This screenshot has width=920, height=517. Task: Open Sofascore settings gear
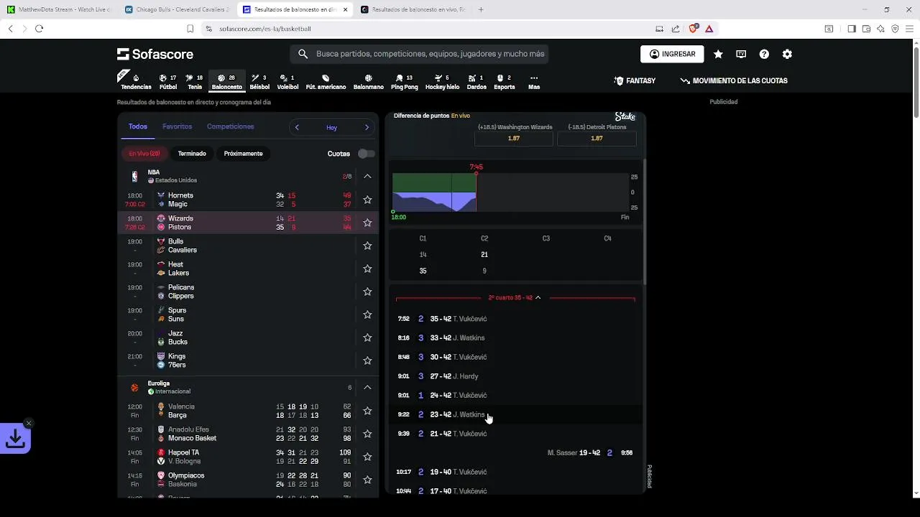click(787, 54)
